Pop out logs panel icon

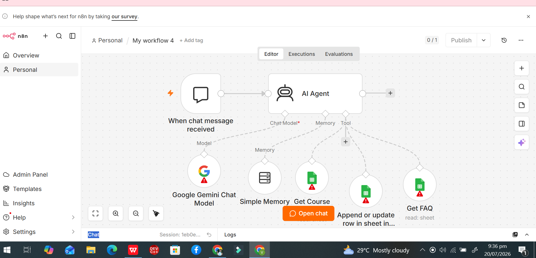515,235
